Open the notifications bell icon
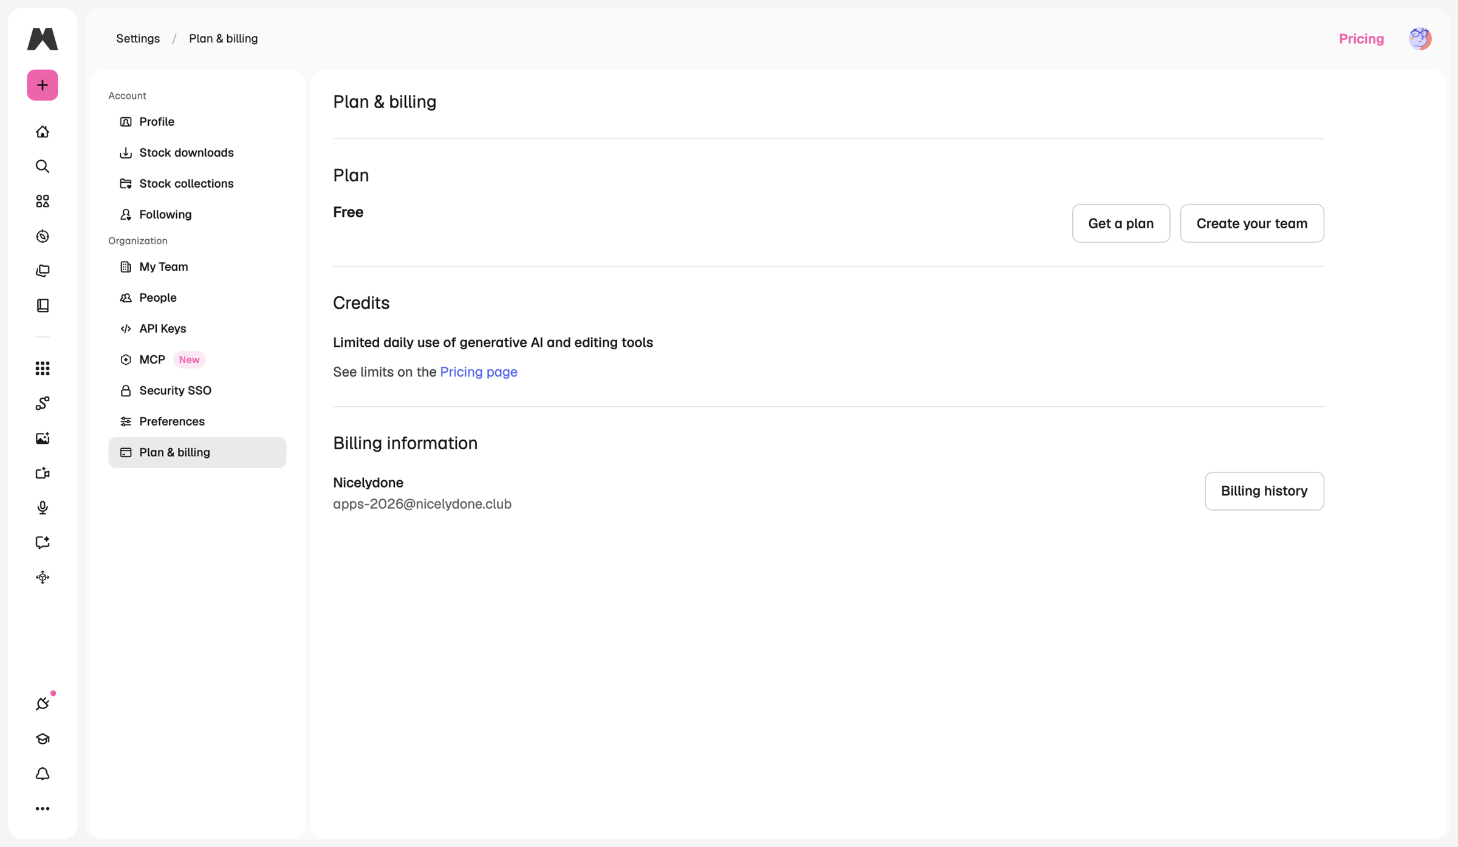This screenshot has height=847, width=1458. point(43,774)
